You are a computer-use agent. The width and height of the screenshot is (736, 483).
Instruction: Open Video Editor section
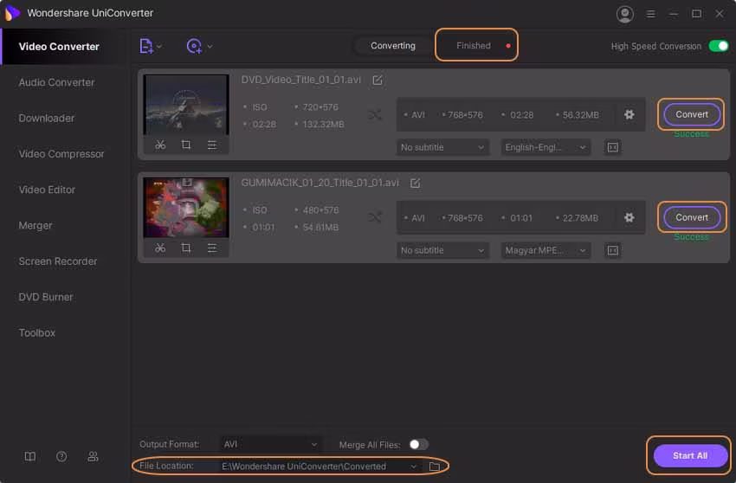47,190
